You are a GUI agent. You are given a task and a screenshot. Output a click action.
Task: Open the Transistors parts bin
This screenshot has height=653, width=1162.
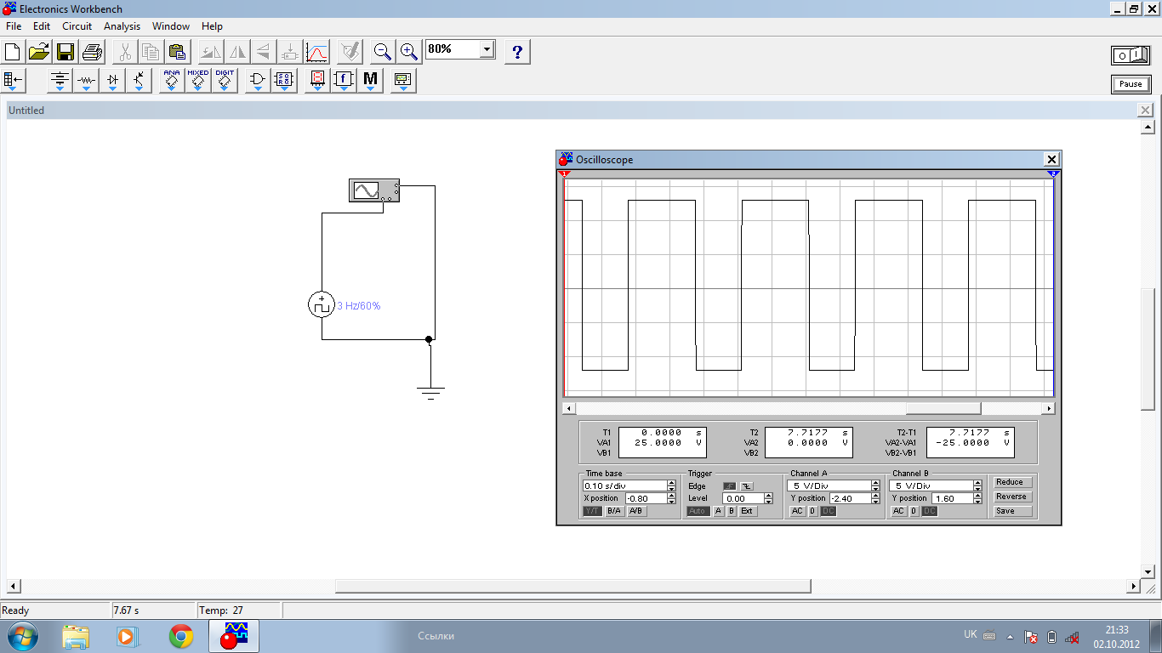(139, 82)
